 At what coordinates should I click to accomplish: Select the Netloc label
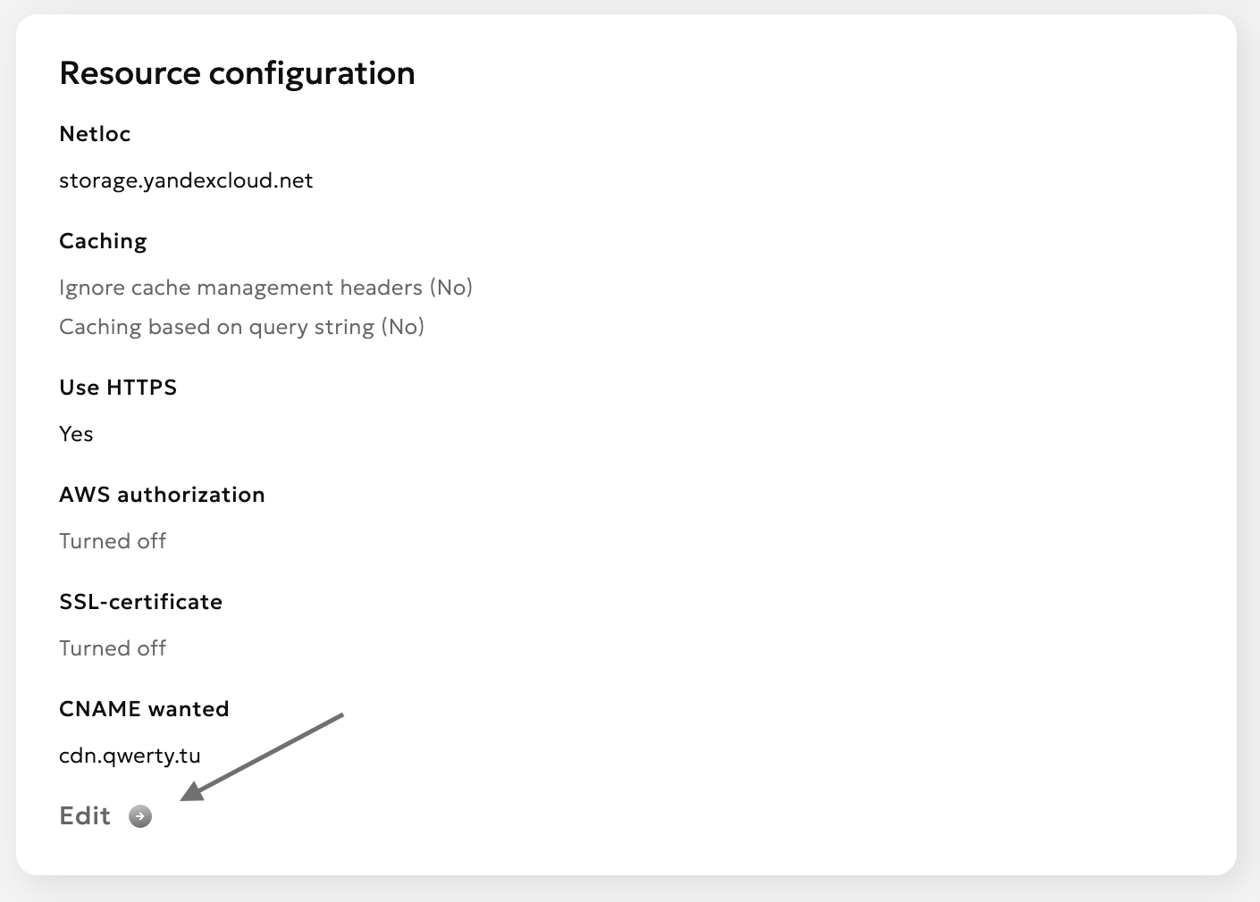[95, 134]
